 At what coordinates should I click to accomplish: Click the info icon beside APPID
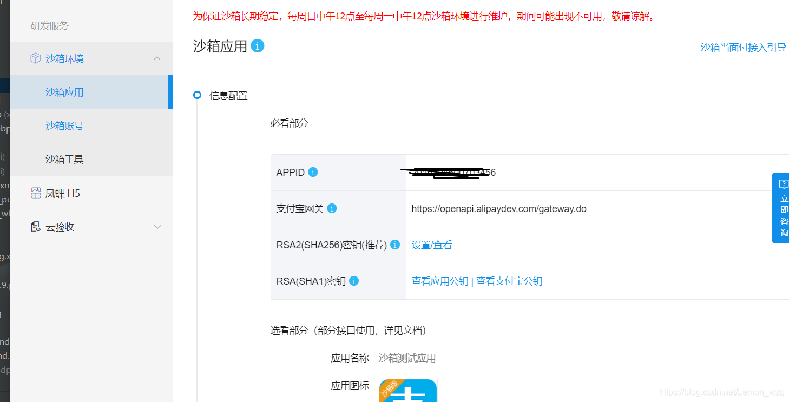point(313,172)
